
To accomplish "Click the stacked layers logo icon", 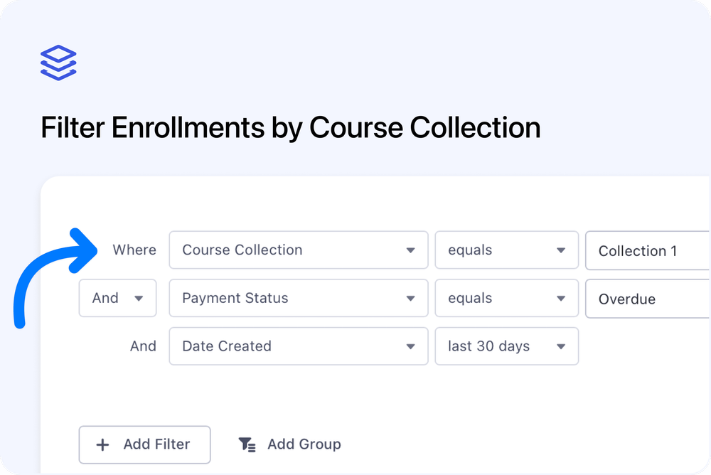I will (58, 61).
